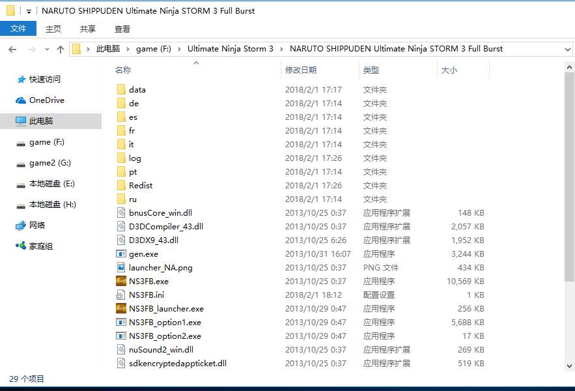Click the D3DX9_43.dll file icon
The height and width of the screenshot is (391, 575).
(121, 240)
